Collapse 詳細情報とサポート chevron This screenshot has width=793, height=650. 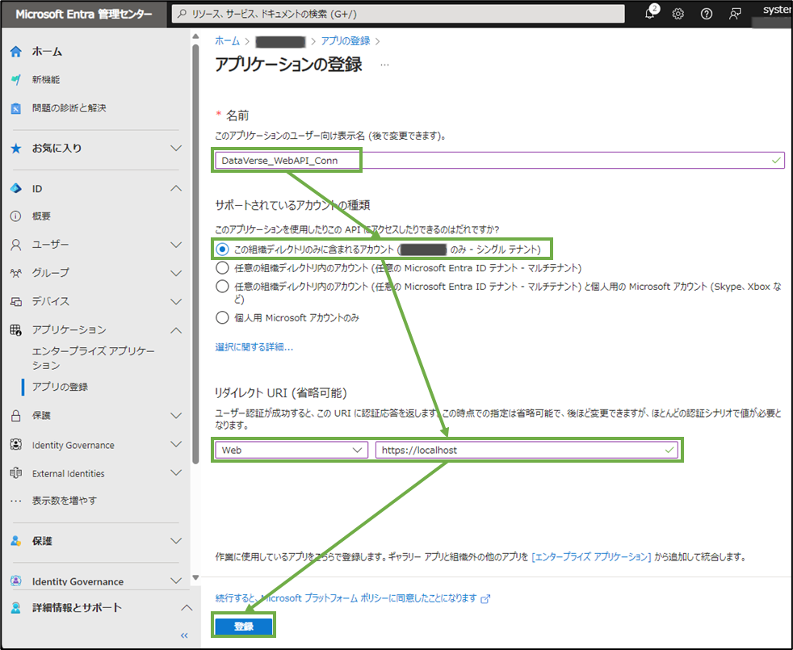(187, 608)
